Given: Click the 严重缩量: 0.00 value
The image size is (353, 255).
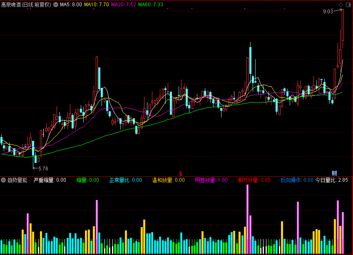Looking at the screenshot, I should (x=50, y=180).
